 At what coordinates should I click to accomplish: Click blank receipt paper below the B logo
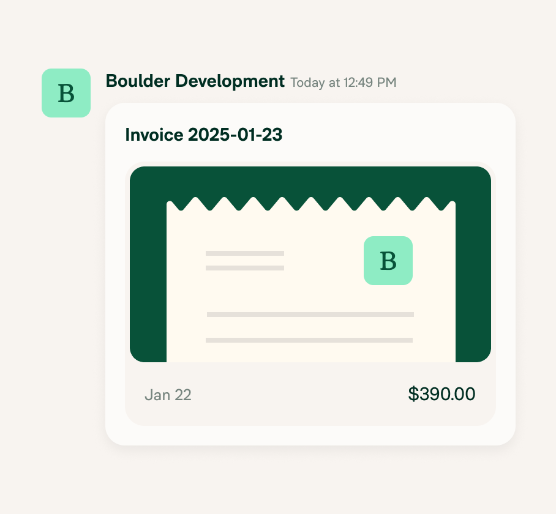coord(388,298)
